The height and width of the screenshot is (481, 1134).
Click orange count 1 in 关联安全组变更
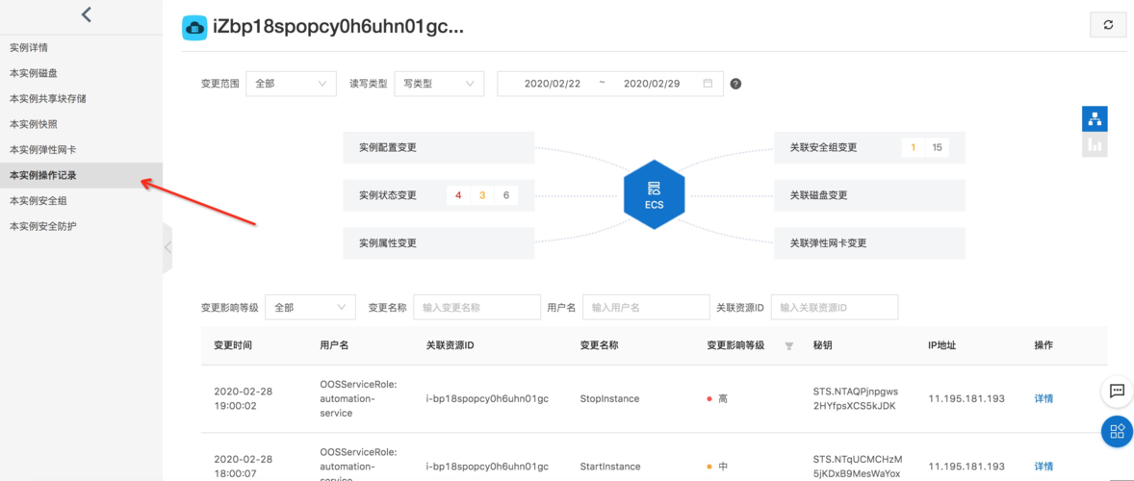click(x=914, y=147)
